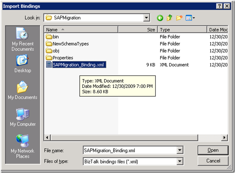Click the File name input field

[130, 150]
